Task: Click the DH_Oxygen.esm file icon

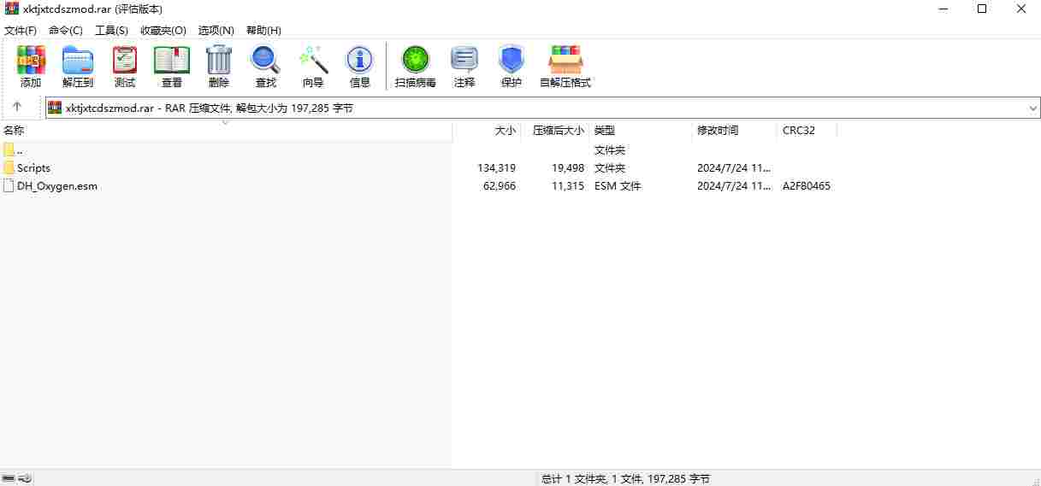Action: 9,185
